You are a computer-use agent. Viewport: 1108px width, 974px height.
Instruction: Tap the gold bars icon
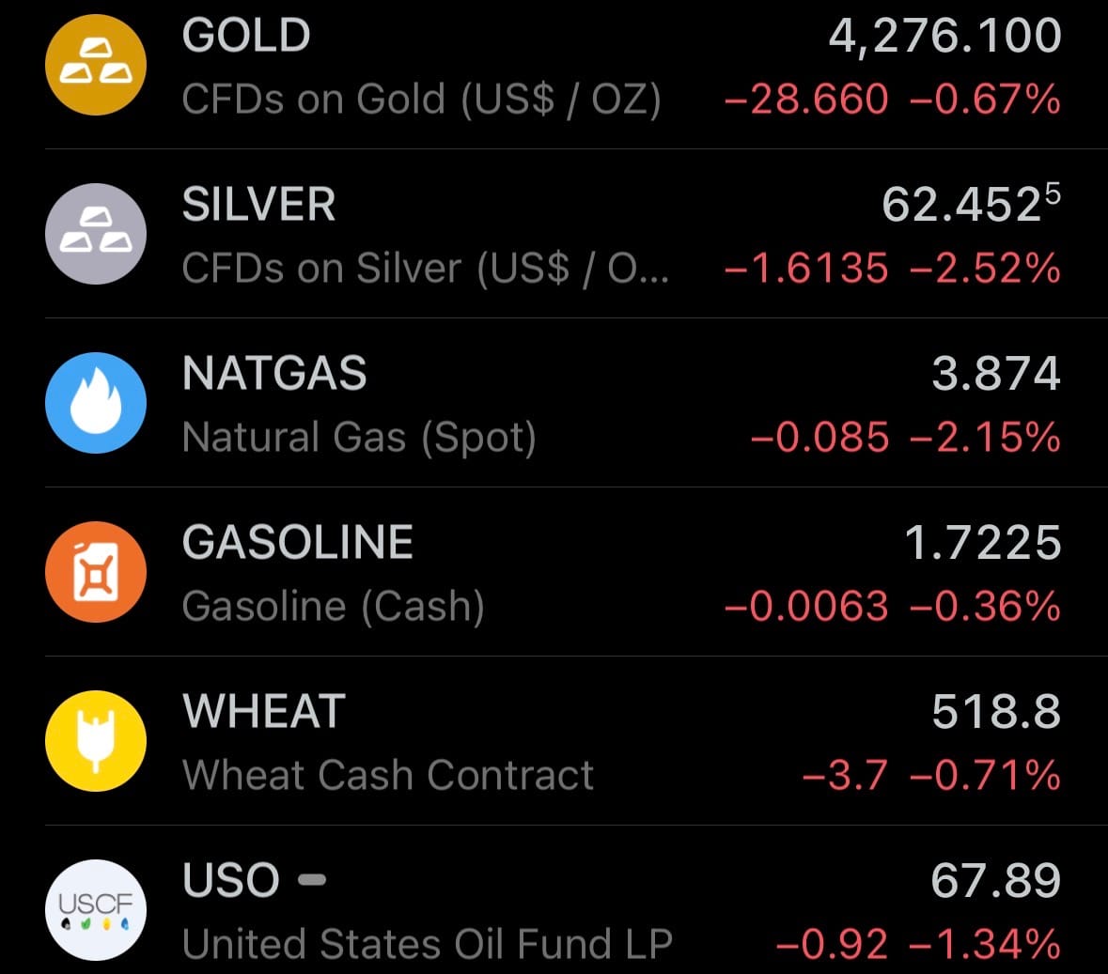coord(96,65)
